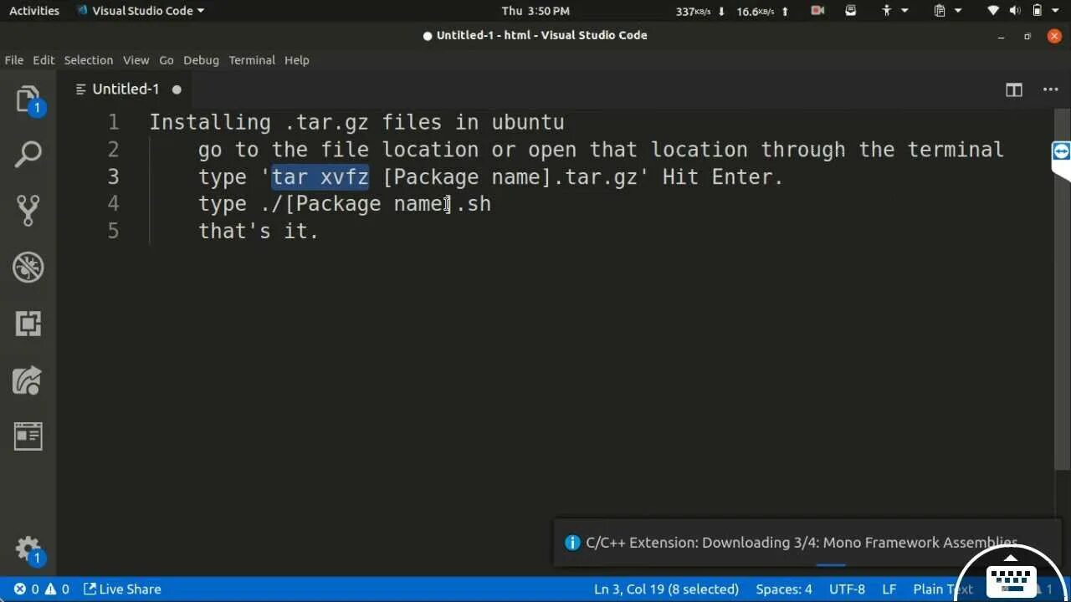Screen dimensions: 1071x602
Task: Click line number 2 in the gutter
Action: tap(113, 150)
